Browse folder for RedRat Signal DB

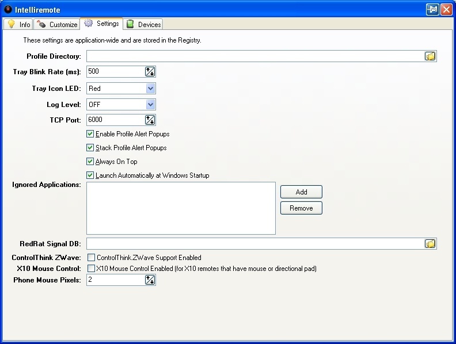tap(430, 244)
